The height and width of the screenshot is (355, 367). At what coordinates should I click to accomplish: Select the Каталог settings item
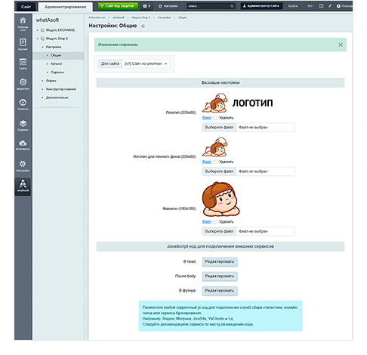57,63
